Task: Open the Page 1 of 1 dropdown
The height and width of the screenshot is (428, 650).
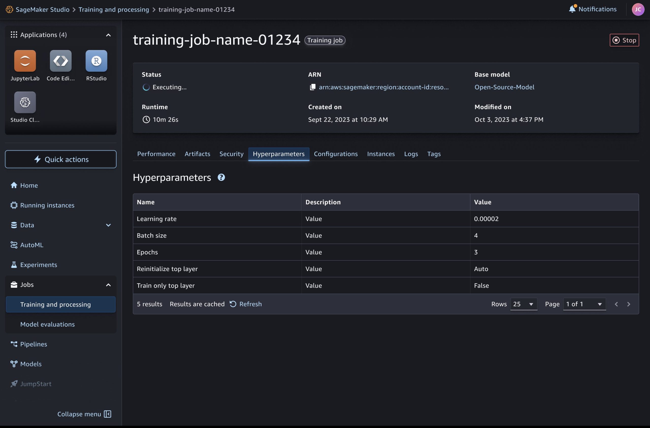Action: (x=584, y=304)
